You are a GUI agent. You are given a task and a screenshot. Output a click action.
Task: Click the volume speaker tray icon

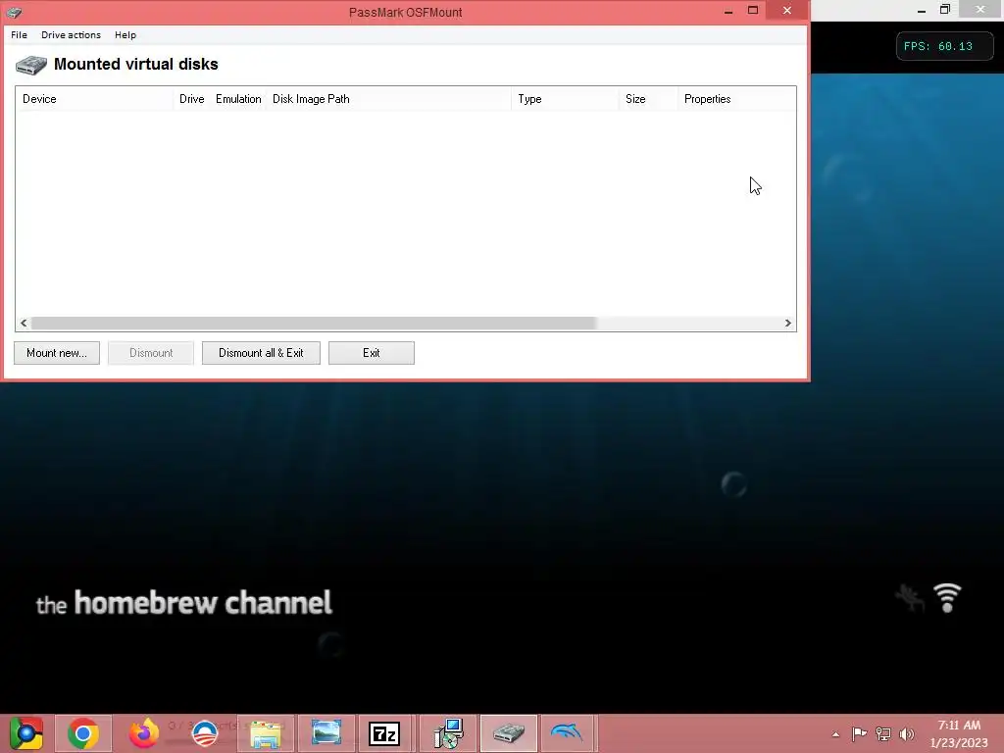(906, 733)
